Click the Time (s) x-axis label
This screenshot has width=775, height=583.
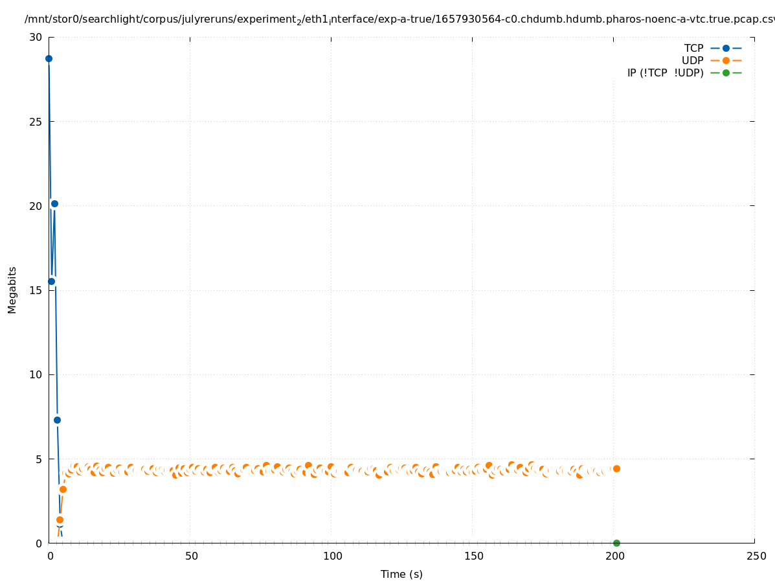coord(401,574)
